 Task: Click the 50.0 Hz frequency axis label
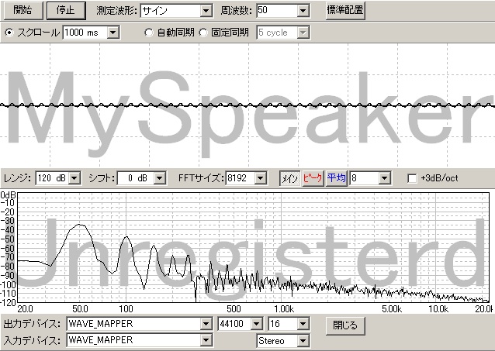pos(80,309)
